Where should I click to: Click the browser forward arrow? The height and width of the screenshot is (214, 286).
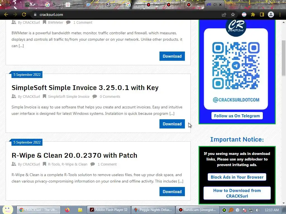pyautogui.click(x=15, y=14)
